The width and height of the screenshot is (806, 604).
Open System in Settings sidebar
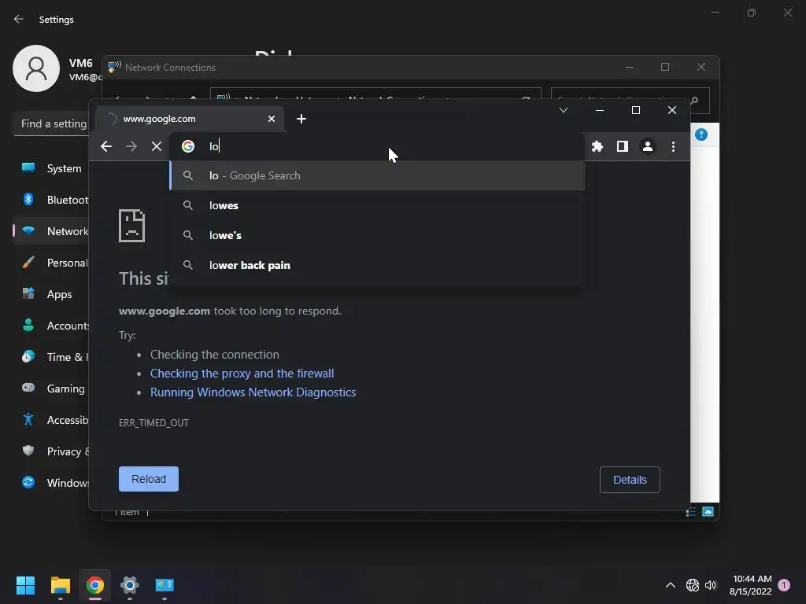pyautogui.click(x=51, y=168)
